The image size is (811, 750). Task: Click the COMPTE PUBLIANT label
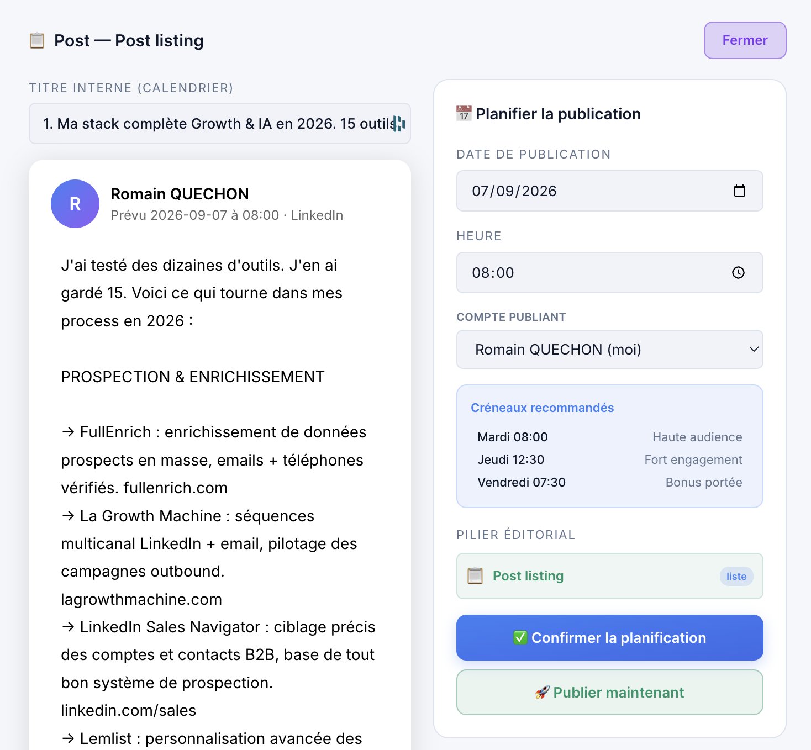(x=511, y=317)
